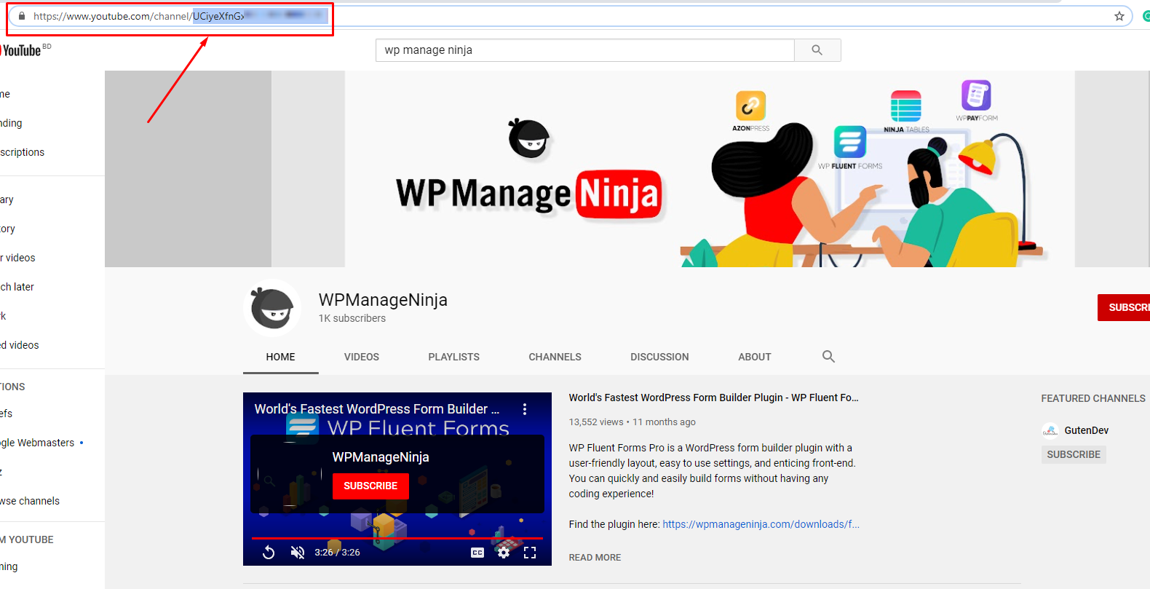Click the search magnifier button
The width and height of the screenshot is (1150, 589).
click(x=817, y=50)
